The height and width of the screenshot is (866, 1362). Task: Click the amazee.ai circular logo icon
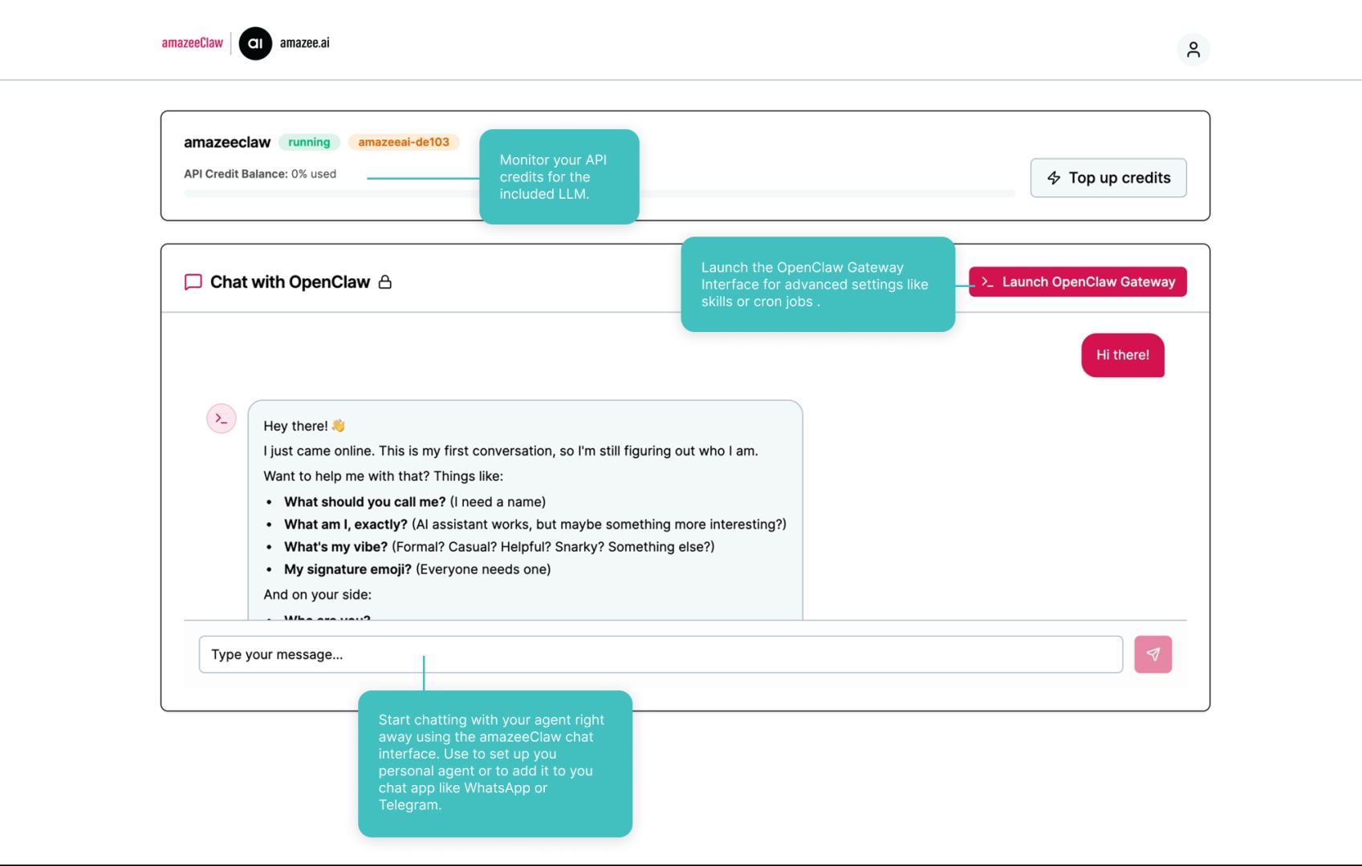(255, 44)
